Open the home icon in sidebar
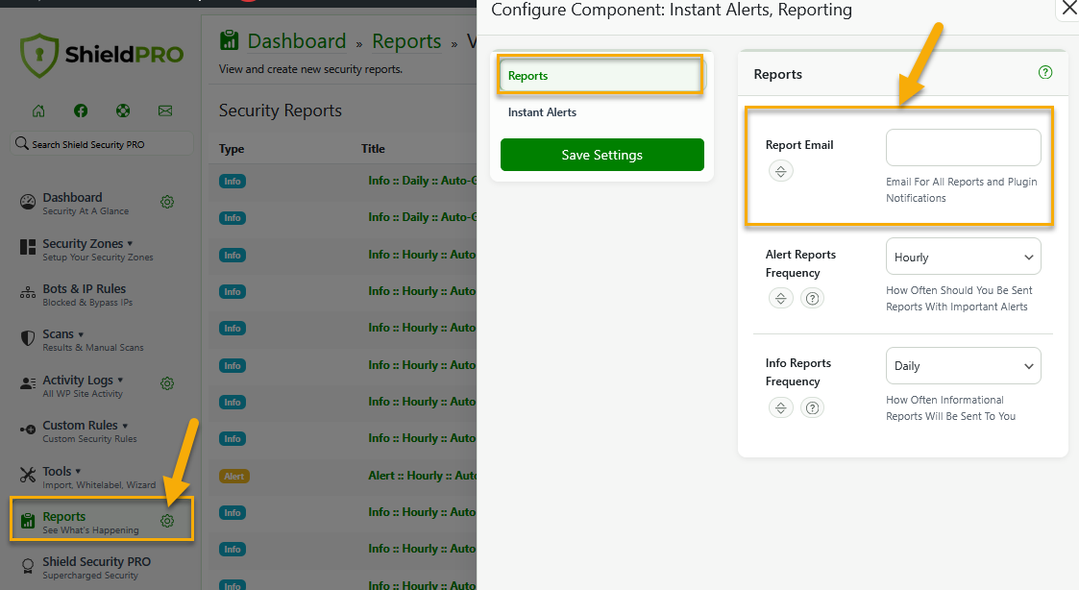The width and height of the screenshot is (1079, 590). point(38,111)
